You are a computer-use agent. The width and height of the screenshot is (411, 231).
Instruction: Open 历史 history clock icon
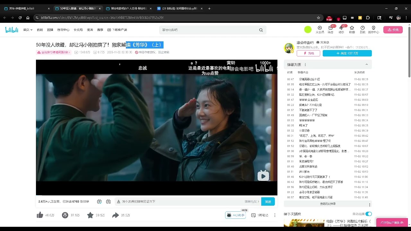pyautogui.click(x=363, y=30)
